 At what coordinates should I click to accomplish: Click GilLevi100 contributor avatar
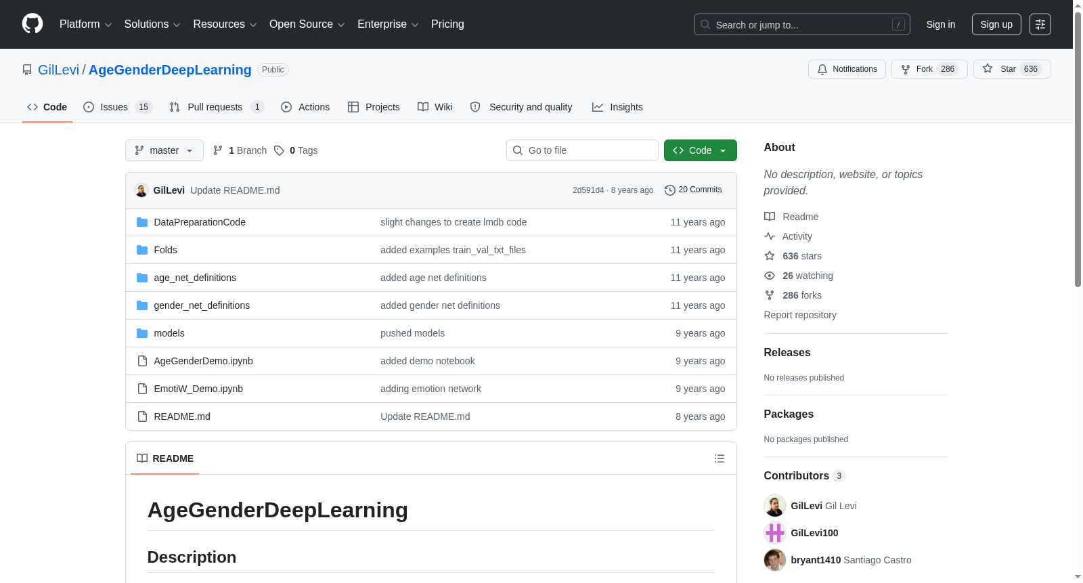point(775,533)
